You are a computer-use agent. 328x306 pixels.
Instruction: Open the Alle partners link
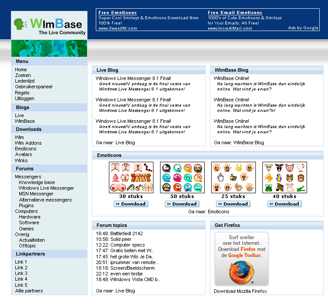click(x=29, y=291)
